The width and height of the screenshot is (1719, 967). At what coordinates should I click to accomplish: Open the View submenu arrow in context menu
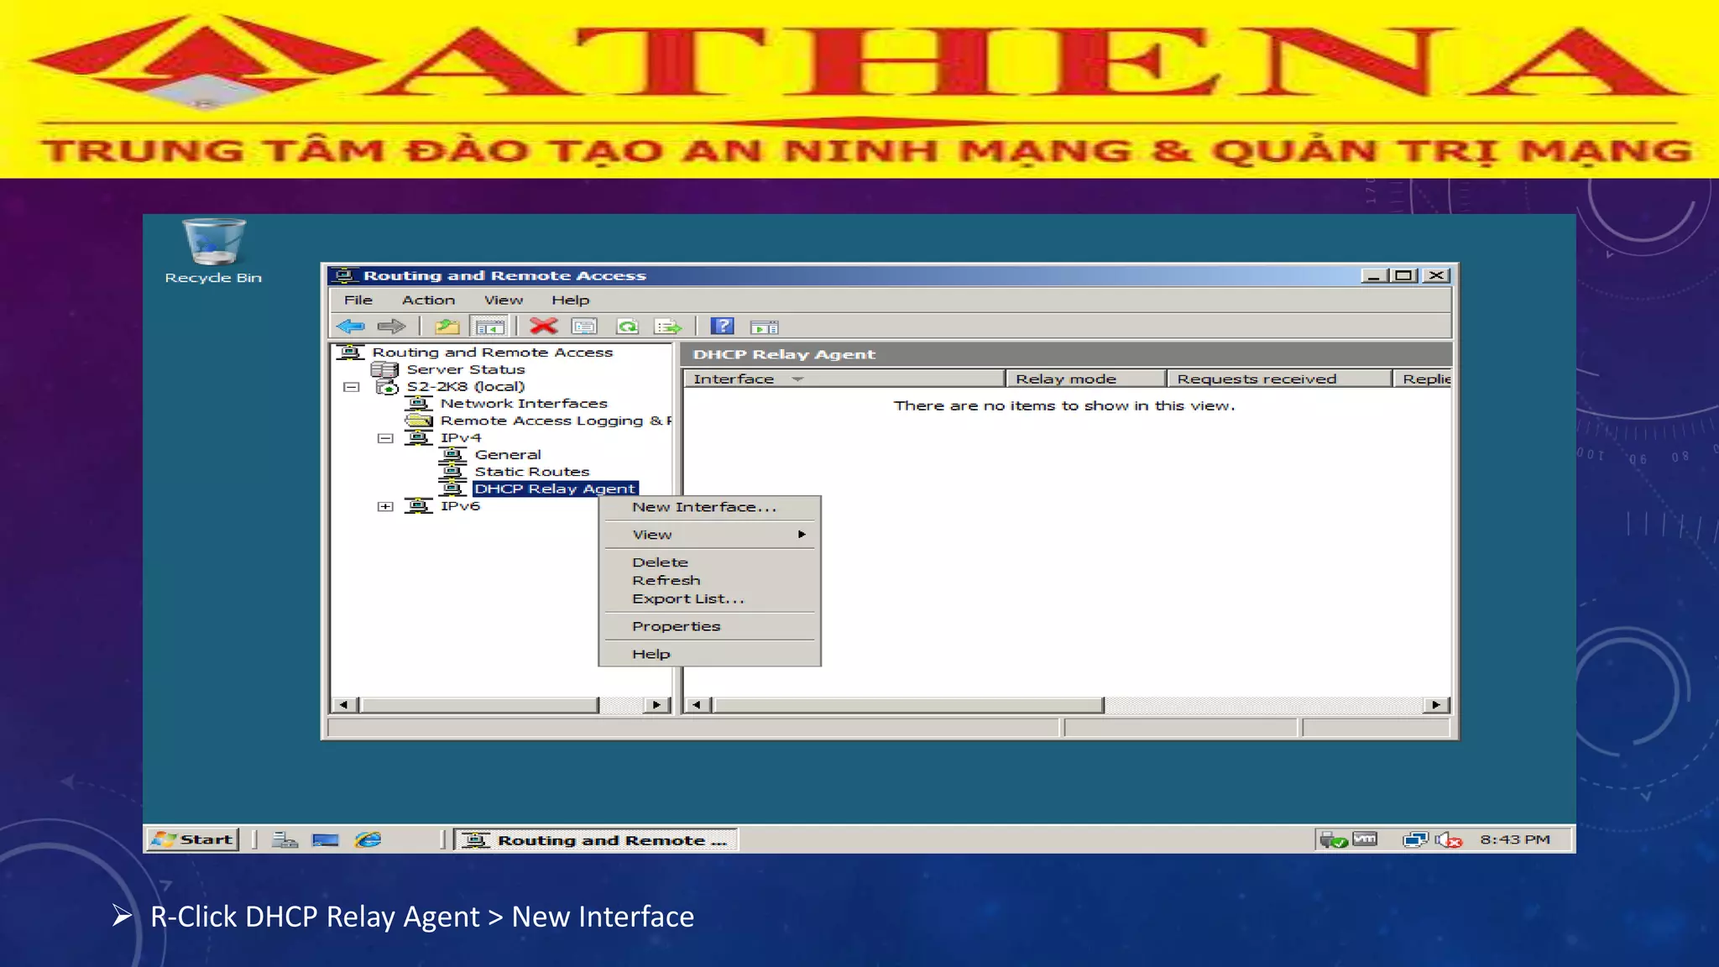point(802,535)
